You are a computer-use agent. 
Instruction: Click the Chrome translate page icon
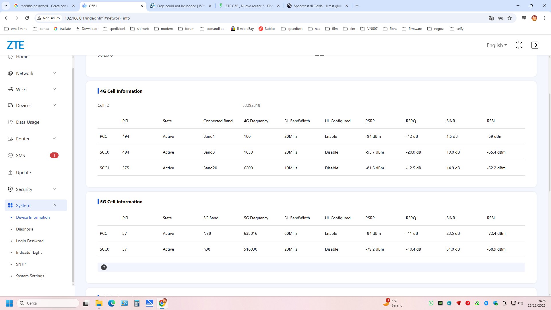(491, 18)
